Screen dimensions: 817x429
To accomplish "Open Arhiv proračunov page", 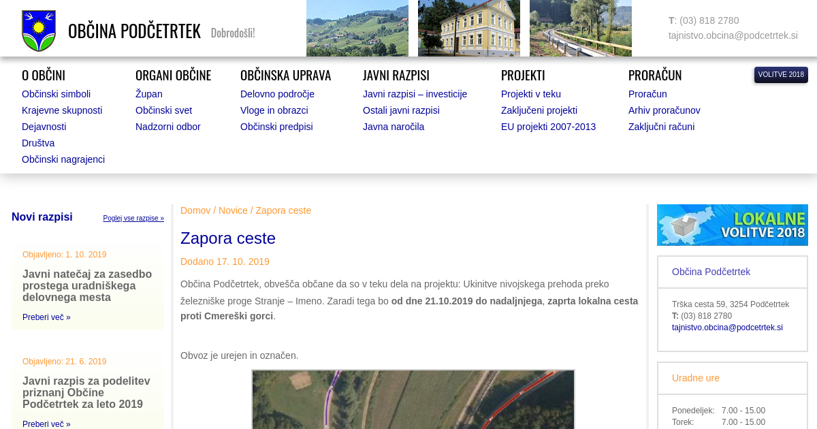I will (664, 110).
